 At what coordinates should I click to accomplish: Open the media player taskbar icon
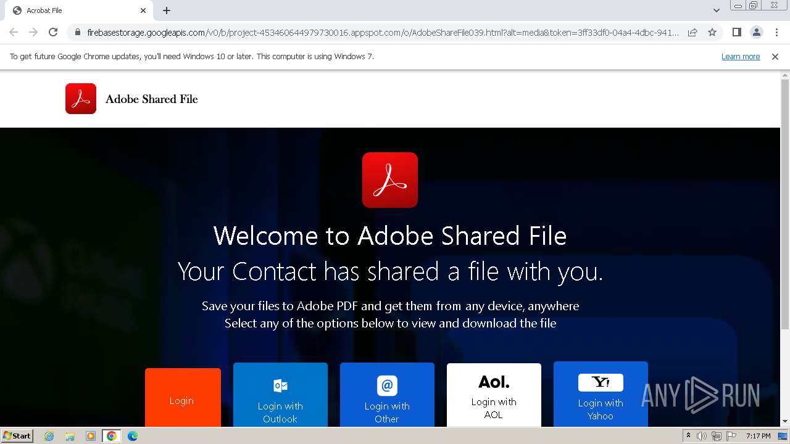point(91,436)
